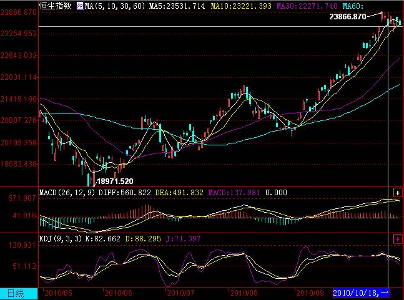Click the 571.907 MACD axis label
Viewport: 404px width, 300px height.
point(22,198)
